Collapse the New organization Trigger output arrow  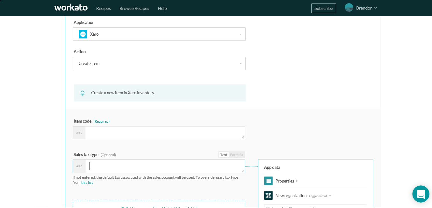(330, 196)
